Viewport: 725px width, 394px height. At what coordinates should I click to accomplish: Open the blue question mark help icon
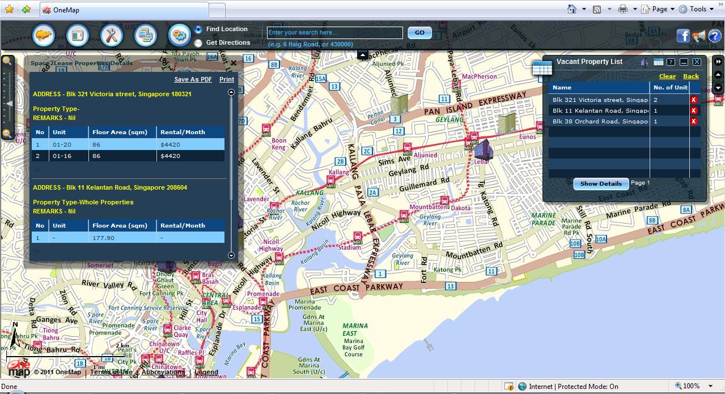coord(714,36)
